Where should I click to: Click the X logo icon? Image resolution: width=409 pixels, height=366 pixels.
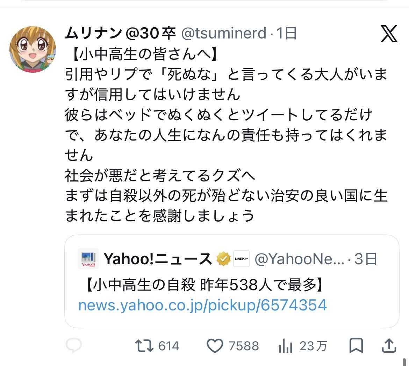389,34
